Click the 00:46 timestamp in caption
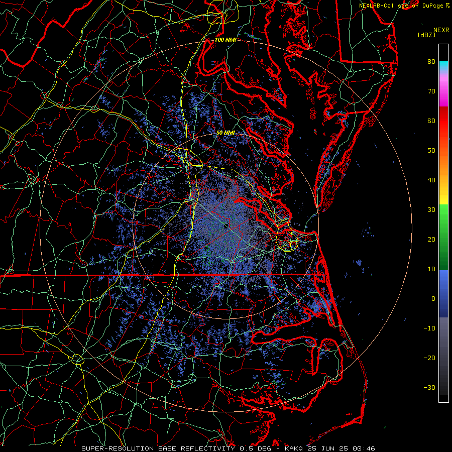This screenshot has width=452, height=452. pyautogui.click(x=364, y=448)
